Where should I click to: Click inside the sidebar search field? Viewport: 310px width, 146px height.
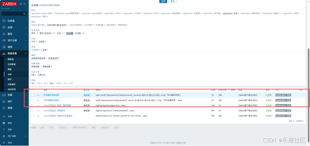point(13,14)
